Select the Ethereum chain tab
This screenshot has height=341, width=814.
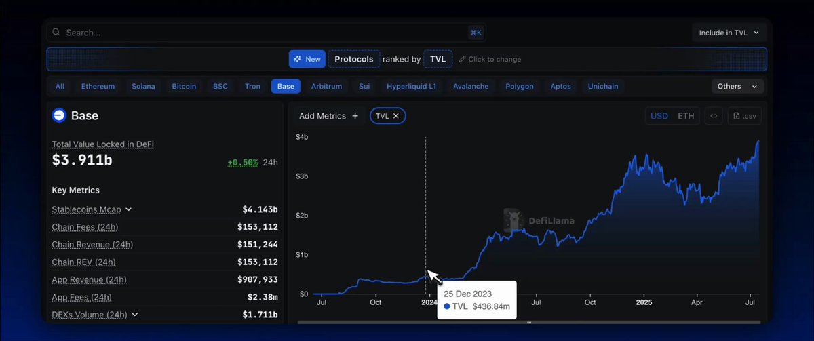[98, 86]
